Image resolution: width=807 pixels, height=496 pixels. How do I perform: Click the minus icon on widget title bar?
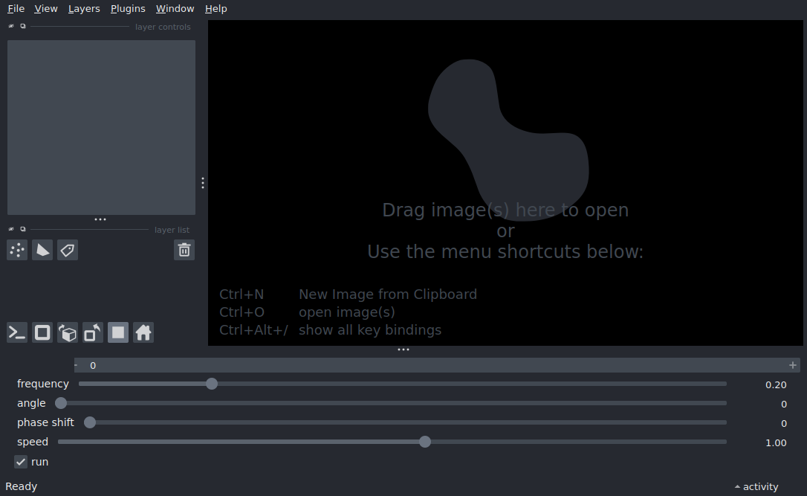pyautogui.click(x=77, y=365)
